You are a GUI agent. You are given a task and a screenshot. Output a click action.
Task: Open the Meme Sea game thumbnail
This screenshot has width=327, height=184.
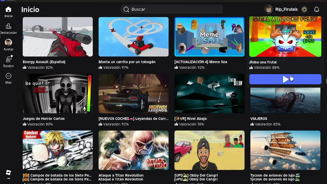tap(209, 37)
